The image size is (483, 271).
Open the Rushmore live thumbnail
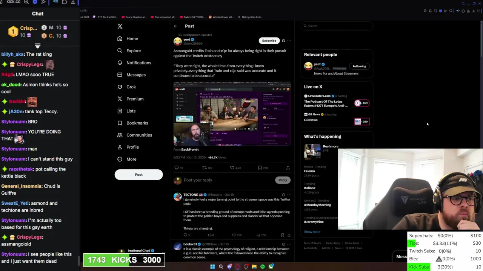coord(312,152)
